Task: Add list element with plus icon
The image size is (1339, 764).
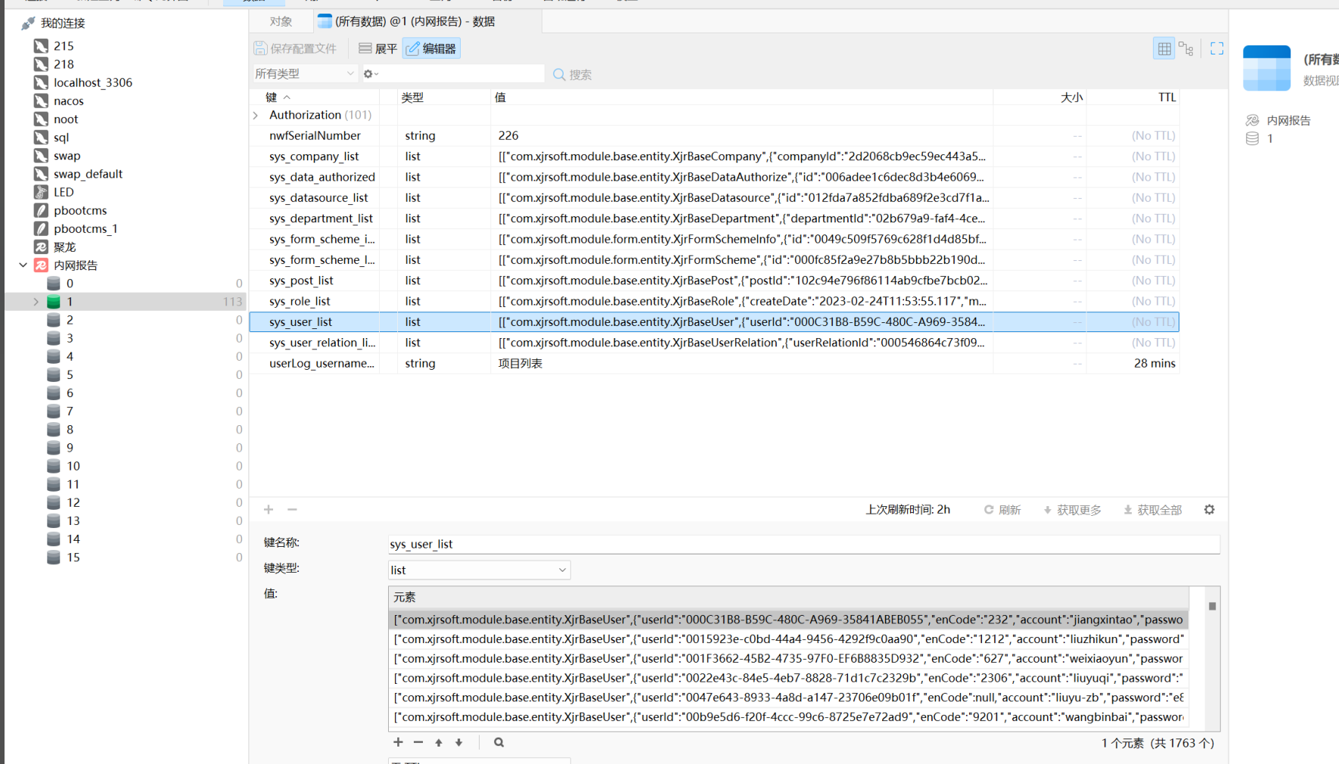Action: click(398, 742)
